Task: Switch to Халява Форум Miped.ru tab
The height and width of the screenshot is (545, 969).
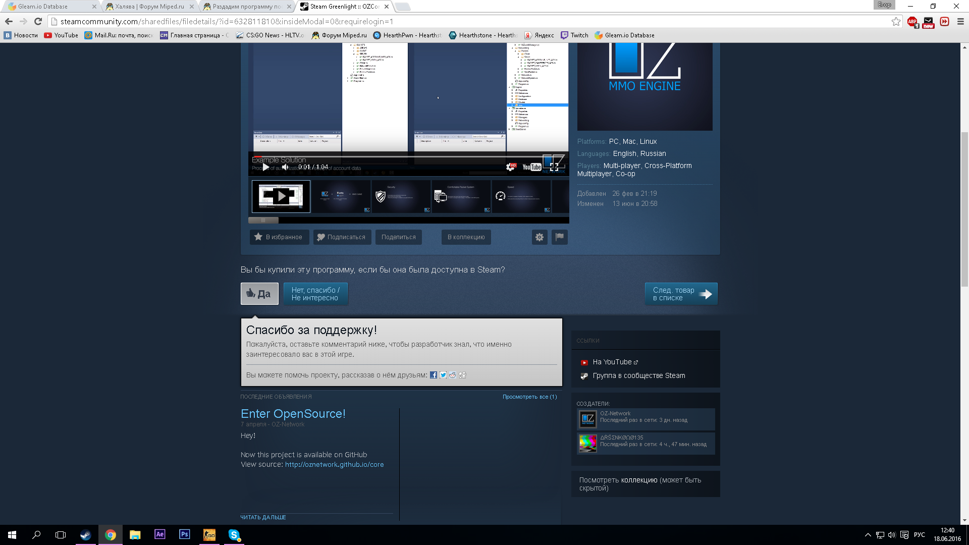Action: pos(149,7)
